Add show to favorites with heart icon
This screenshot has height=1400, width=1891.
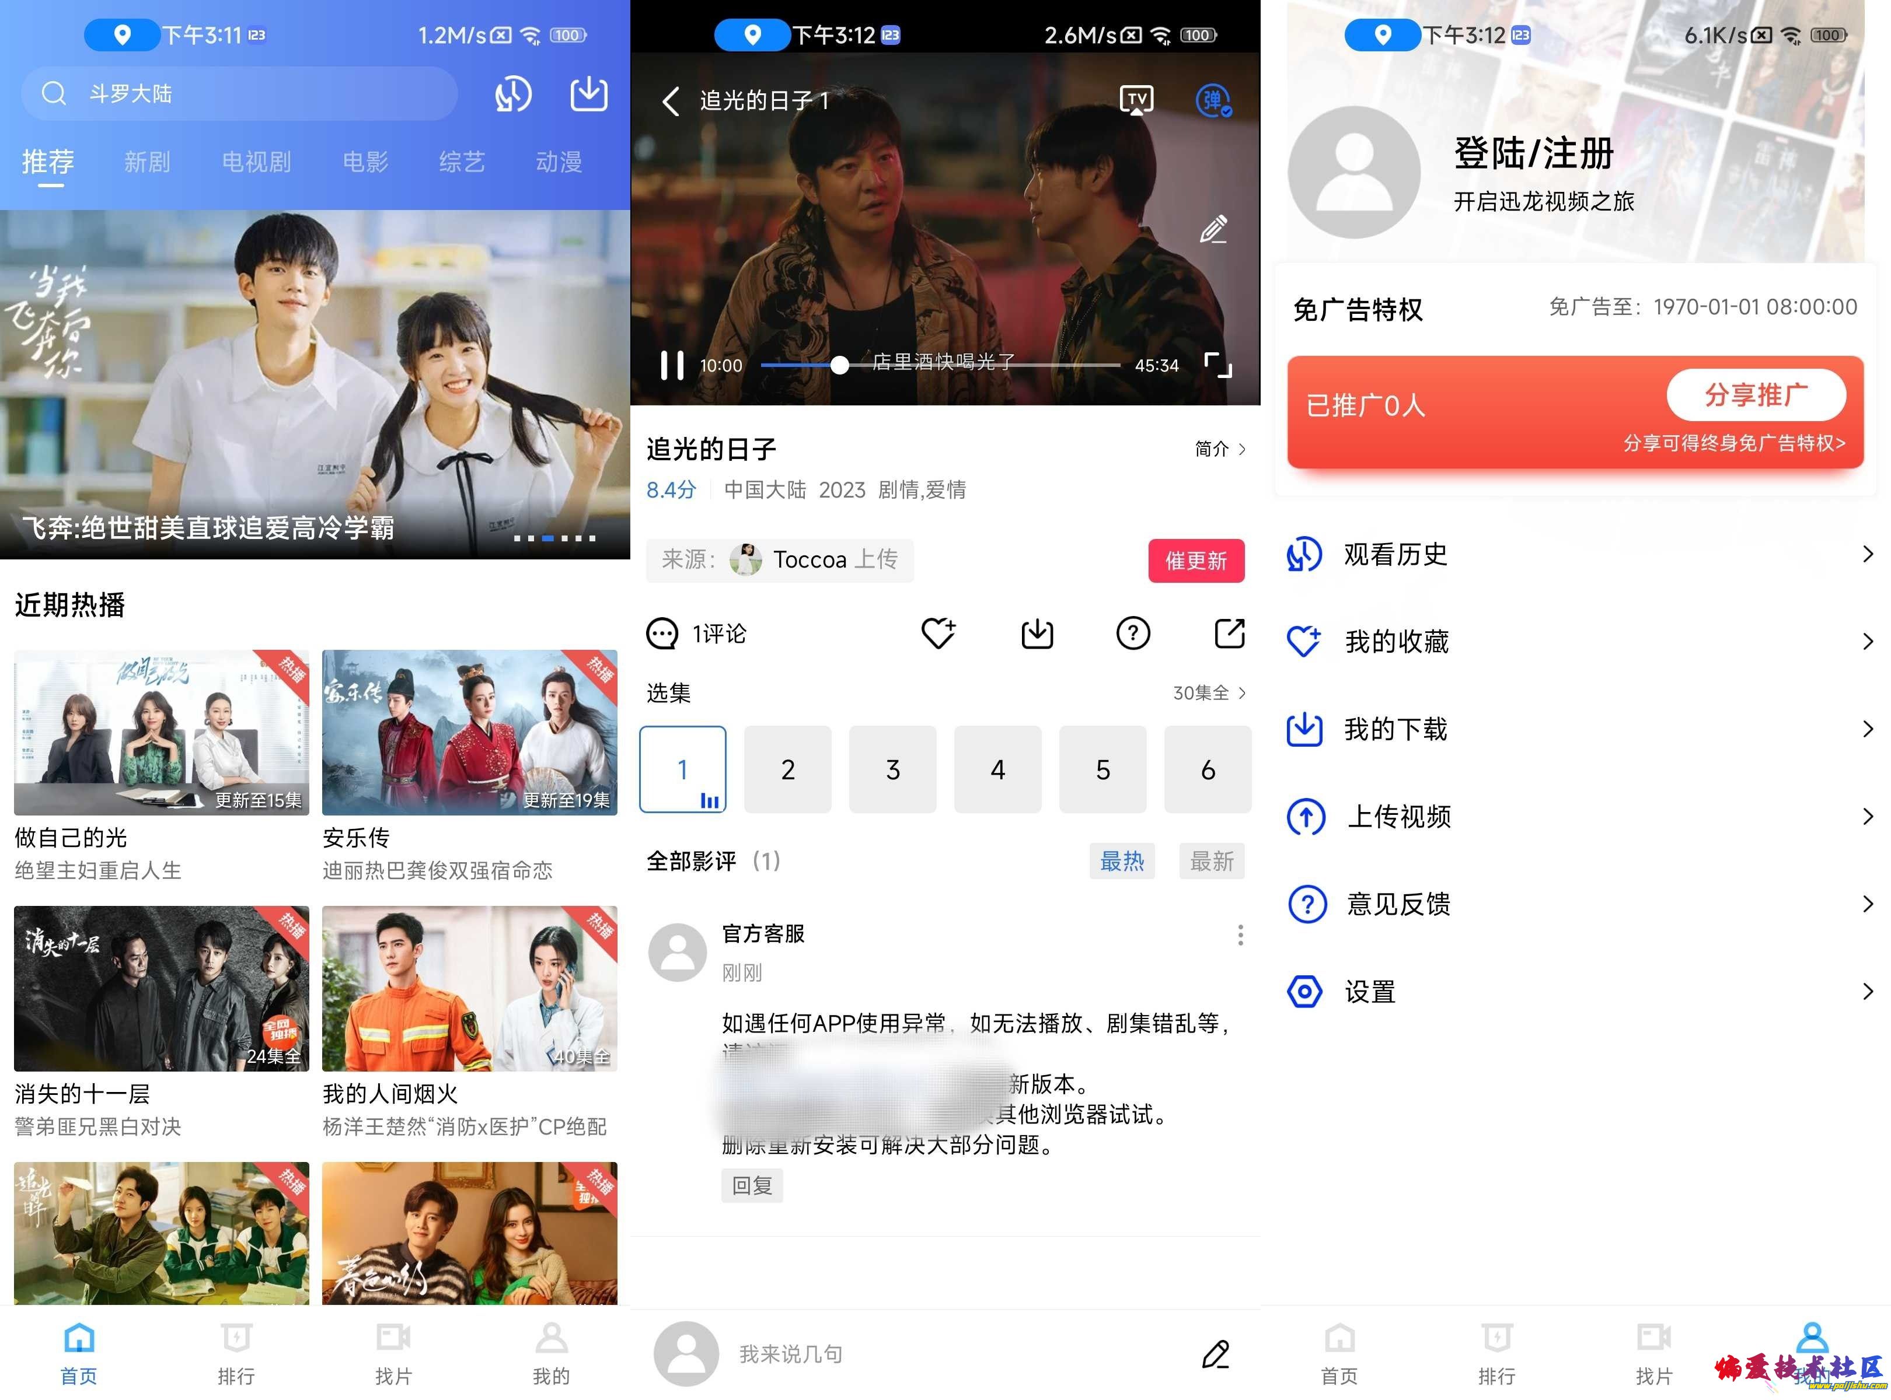tap(938, 633)
